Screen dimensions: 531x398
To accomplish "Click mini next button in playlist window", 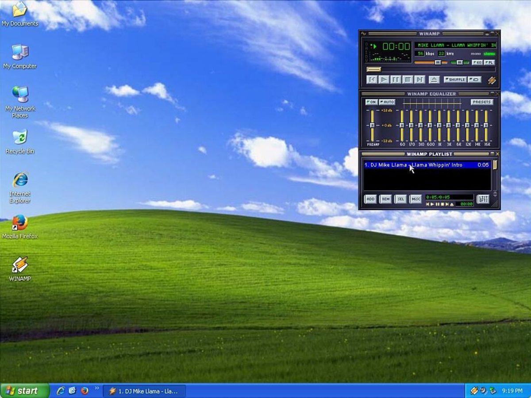I will 447,204.
